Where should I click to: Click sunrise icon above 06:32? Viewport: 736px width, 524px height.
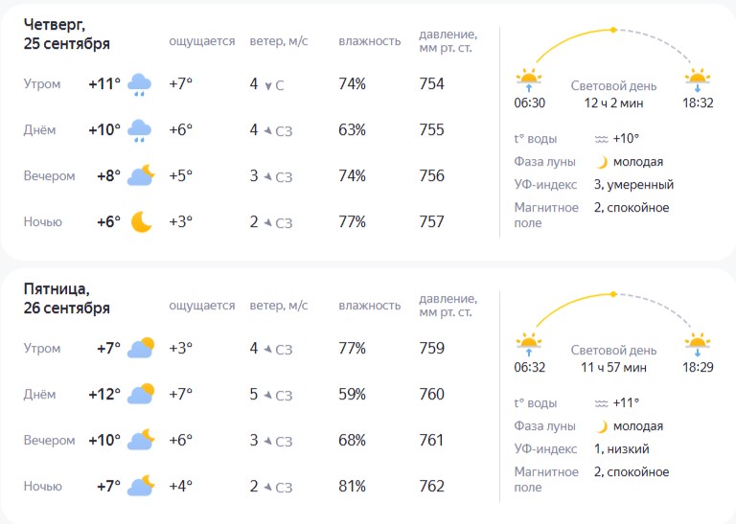(529, 342)
